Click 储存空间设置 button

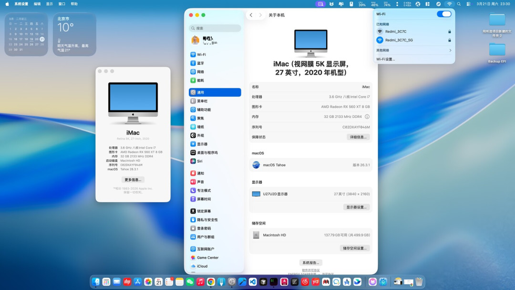point(355,249)
